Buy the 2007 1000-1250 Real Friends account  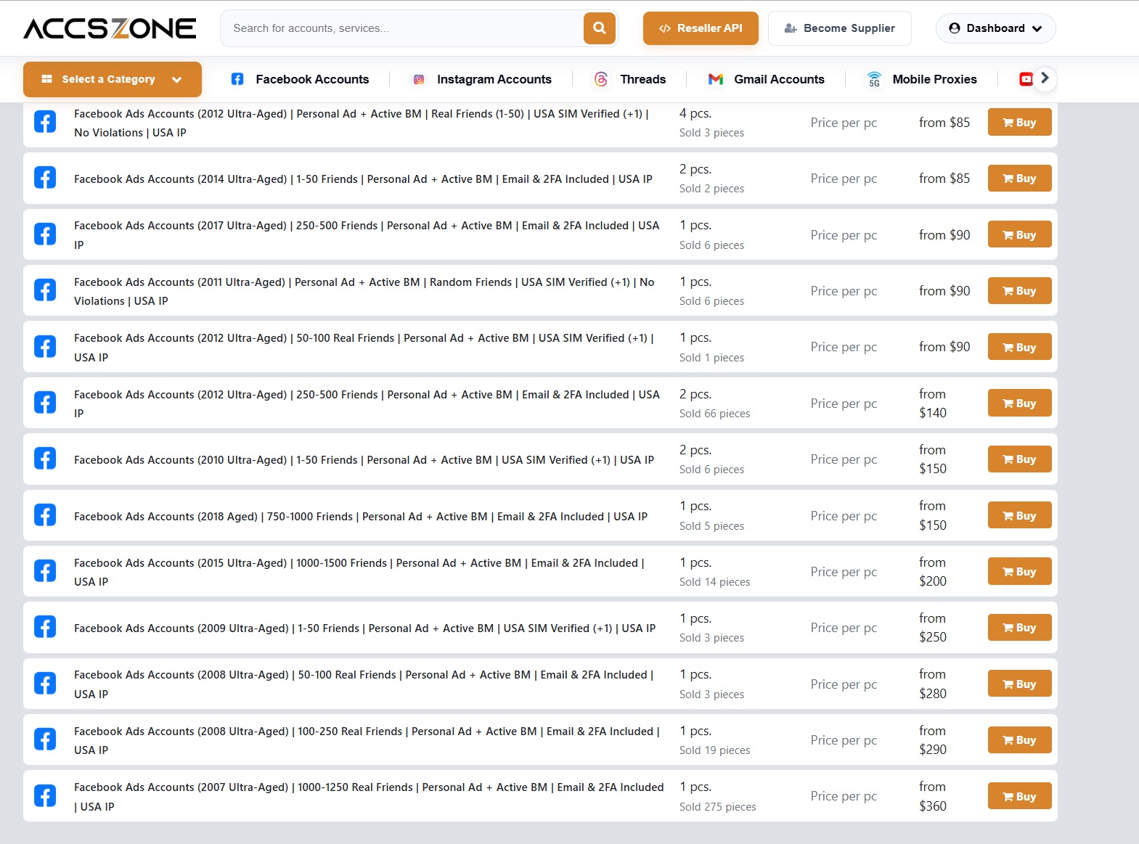[1019, 797]
